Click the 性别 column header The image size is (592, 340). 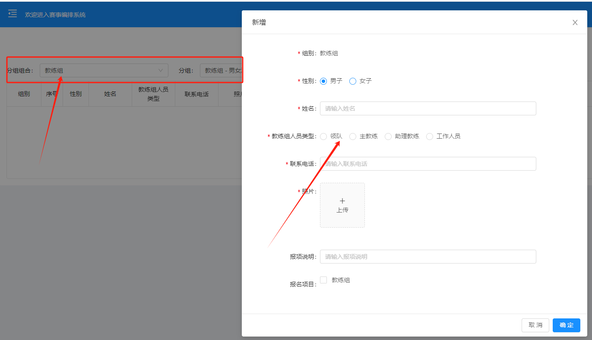[x=76, y=94]
